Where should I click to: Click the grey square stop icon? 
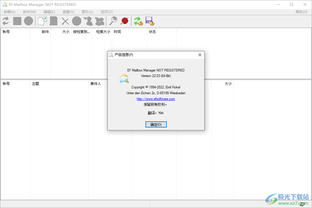click(x=17, y=21)
